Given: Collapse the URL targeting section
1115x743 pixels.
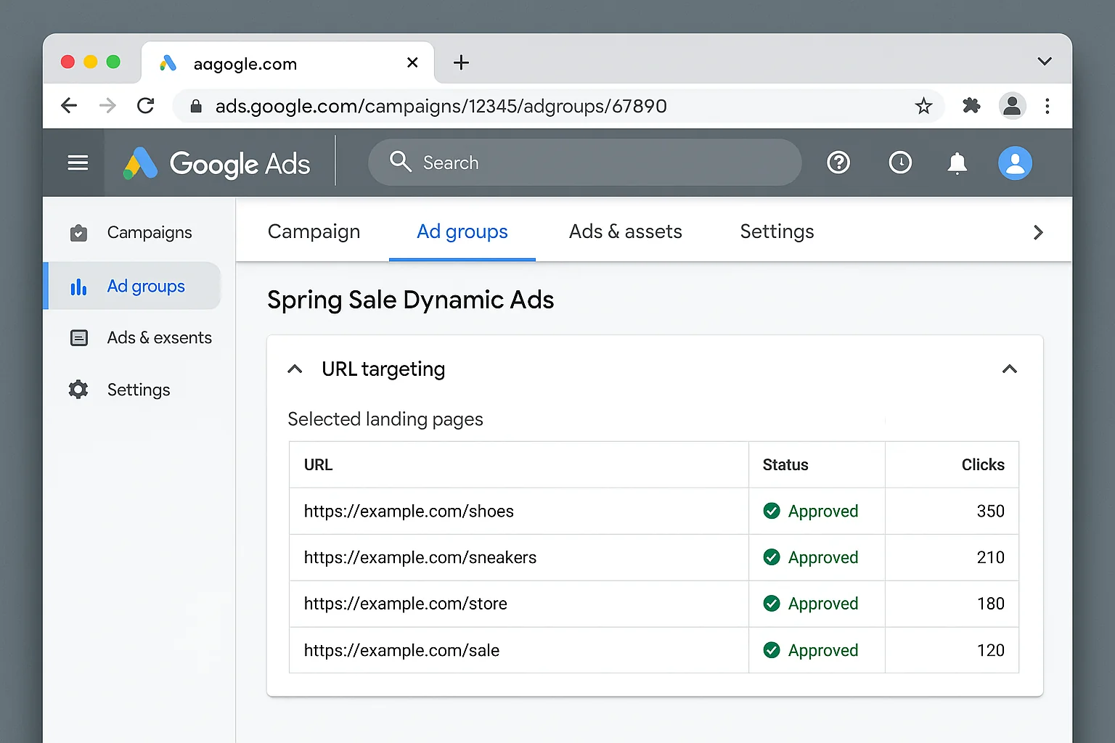Looking at the screenshot, I should 1009,369.
